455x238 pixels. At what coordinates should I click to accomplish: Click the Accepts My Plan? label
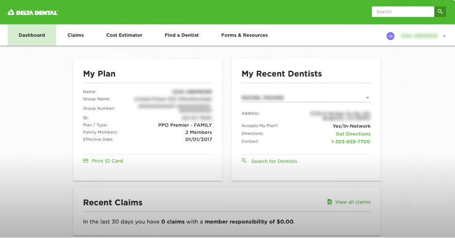(260, 125)
